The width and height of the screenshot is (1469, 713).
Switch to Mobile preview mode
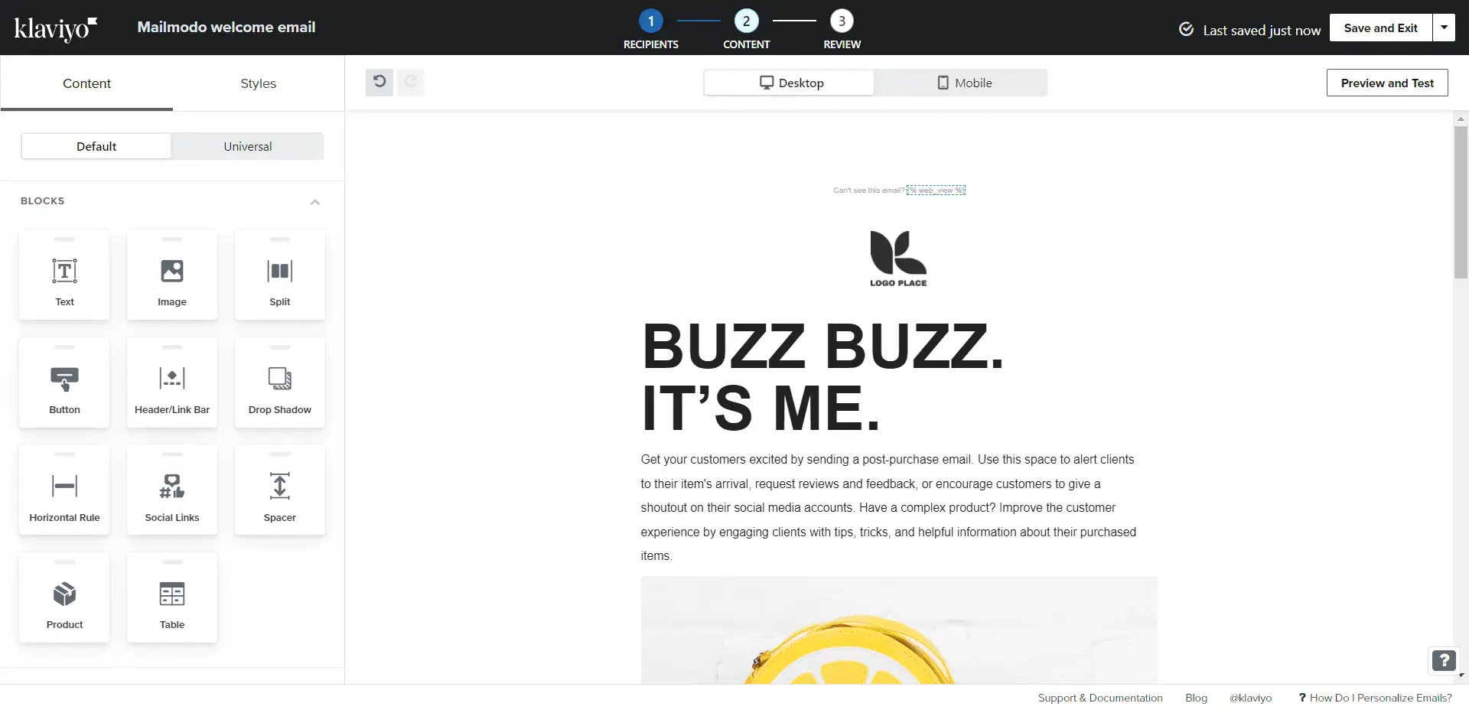(x=965, y=83)
